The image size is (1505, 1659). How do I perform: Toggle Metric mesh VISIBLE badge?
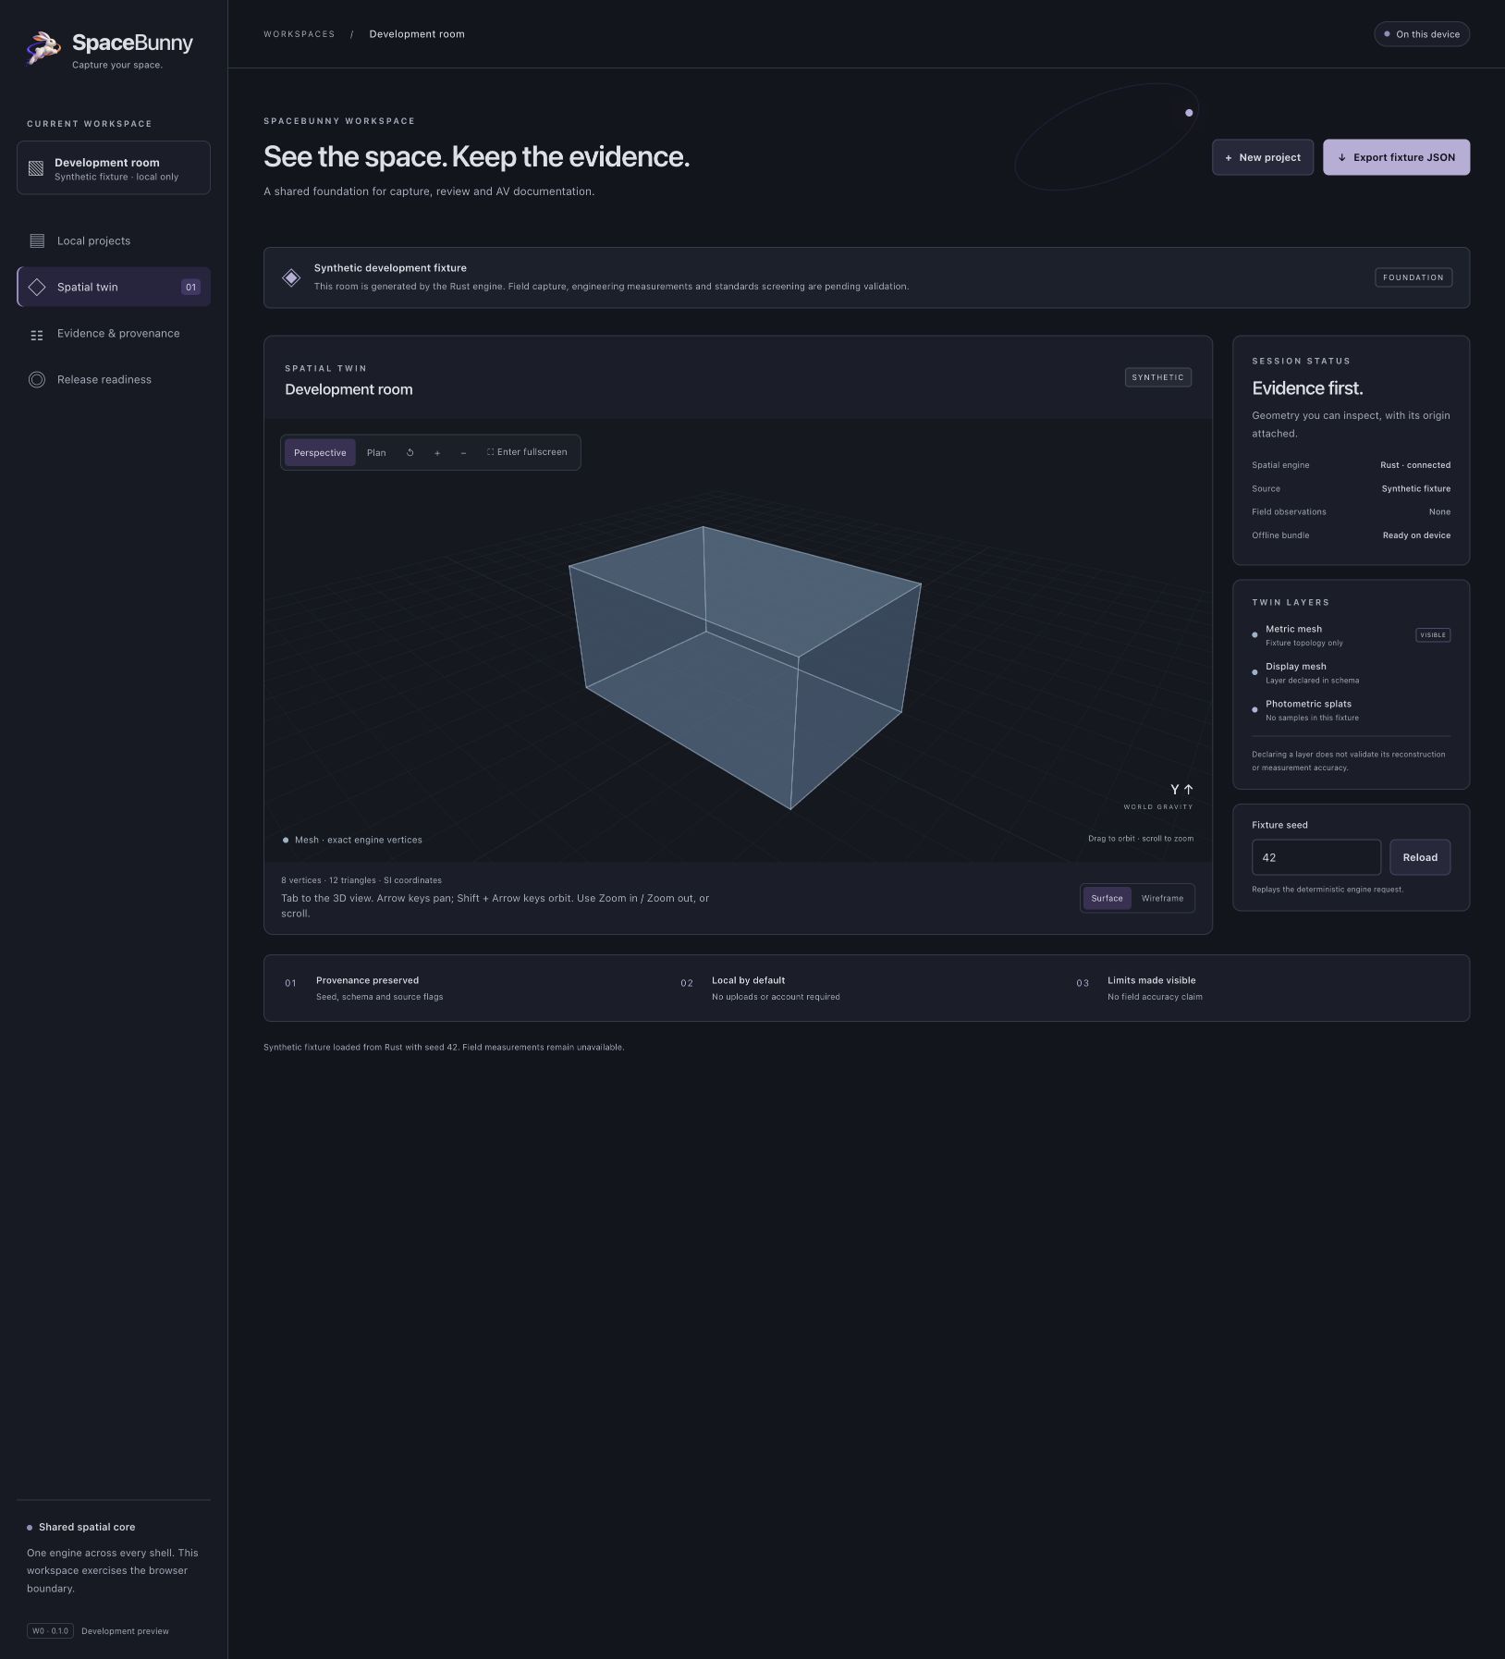[1433, 635]
